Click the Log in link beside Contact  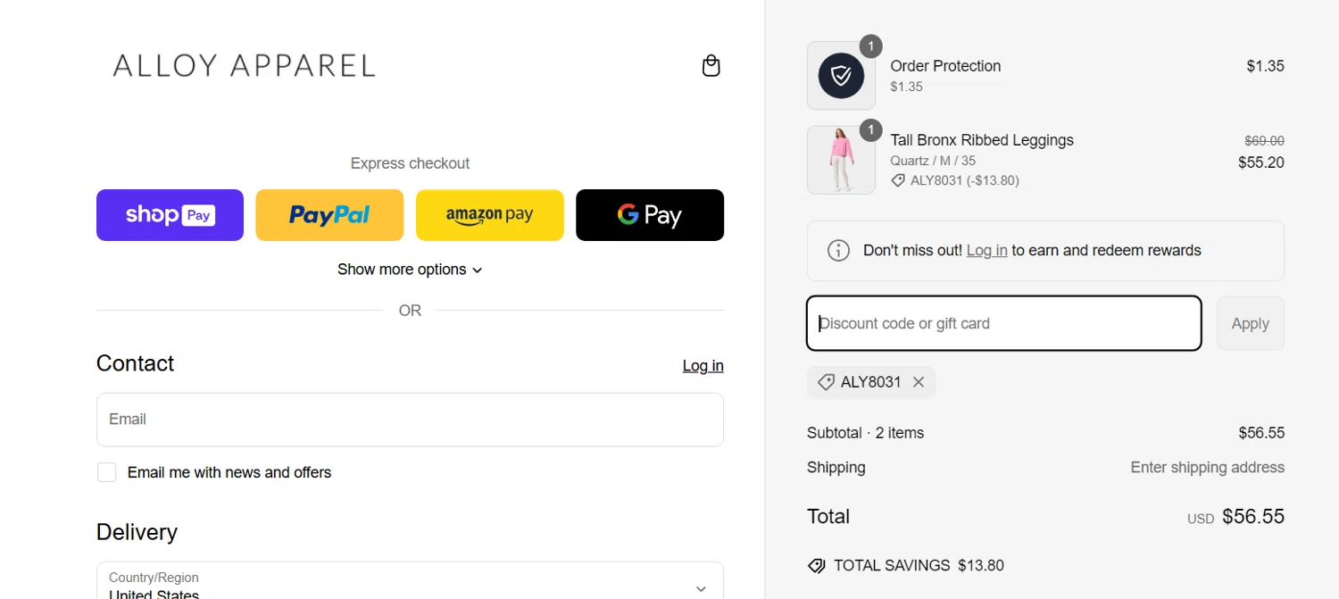[703, 366]
